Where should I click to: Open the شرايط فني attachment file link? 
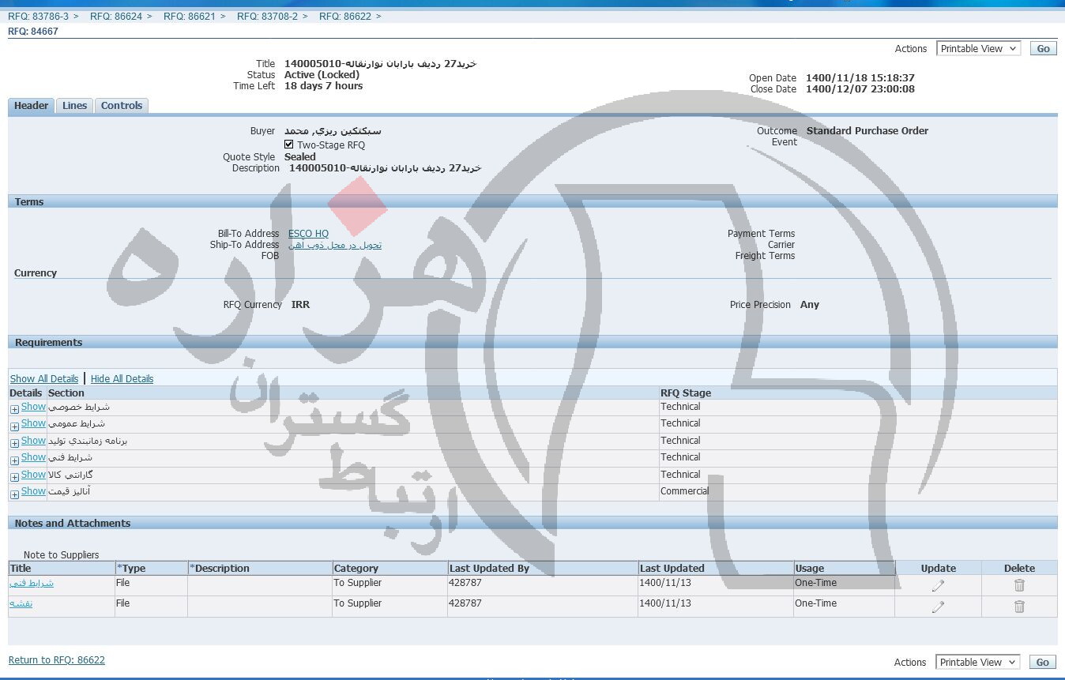click(x=32, y=583)
